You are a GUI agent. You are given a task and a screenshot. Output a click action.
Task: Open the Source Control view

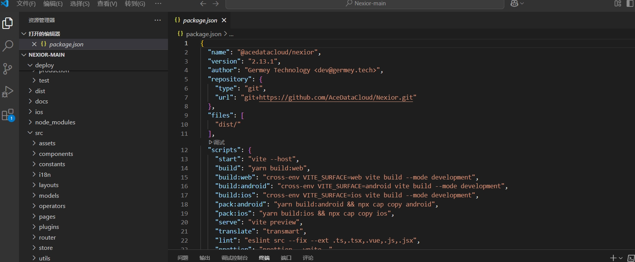8,69
